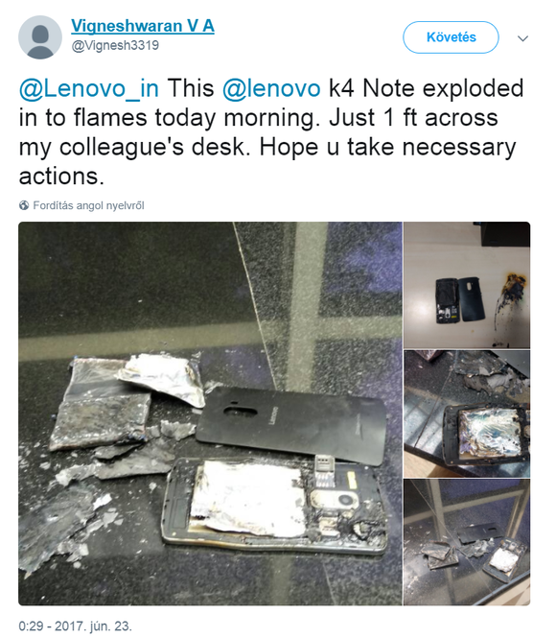Follow the user with the Követés button
Screen dimensions: 556x638
coord(451,37)
